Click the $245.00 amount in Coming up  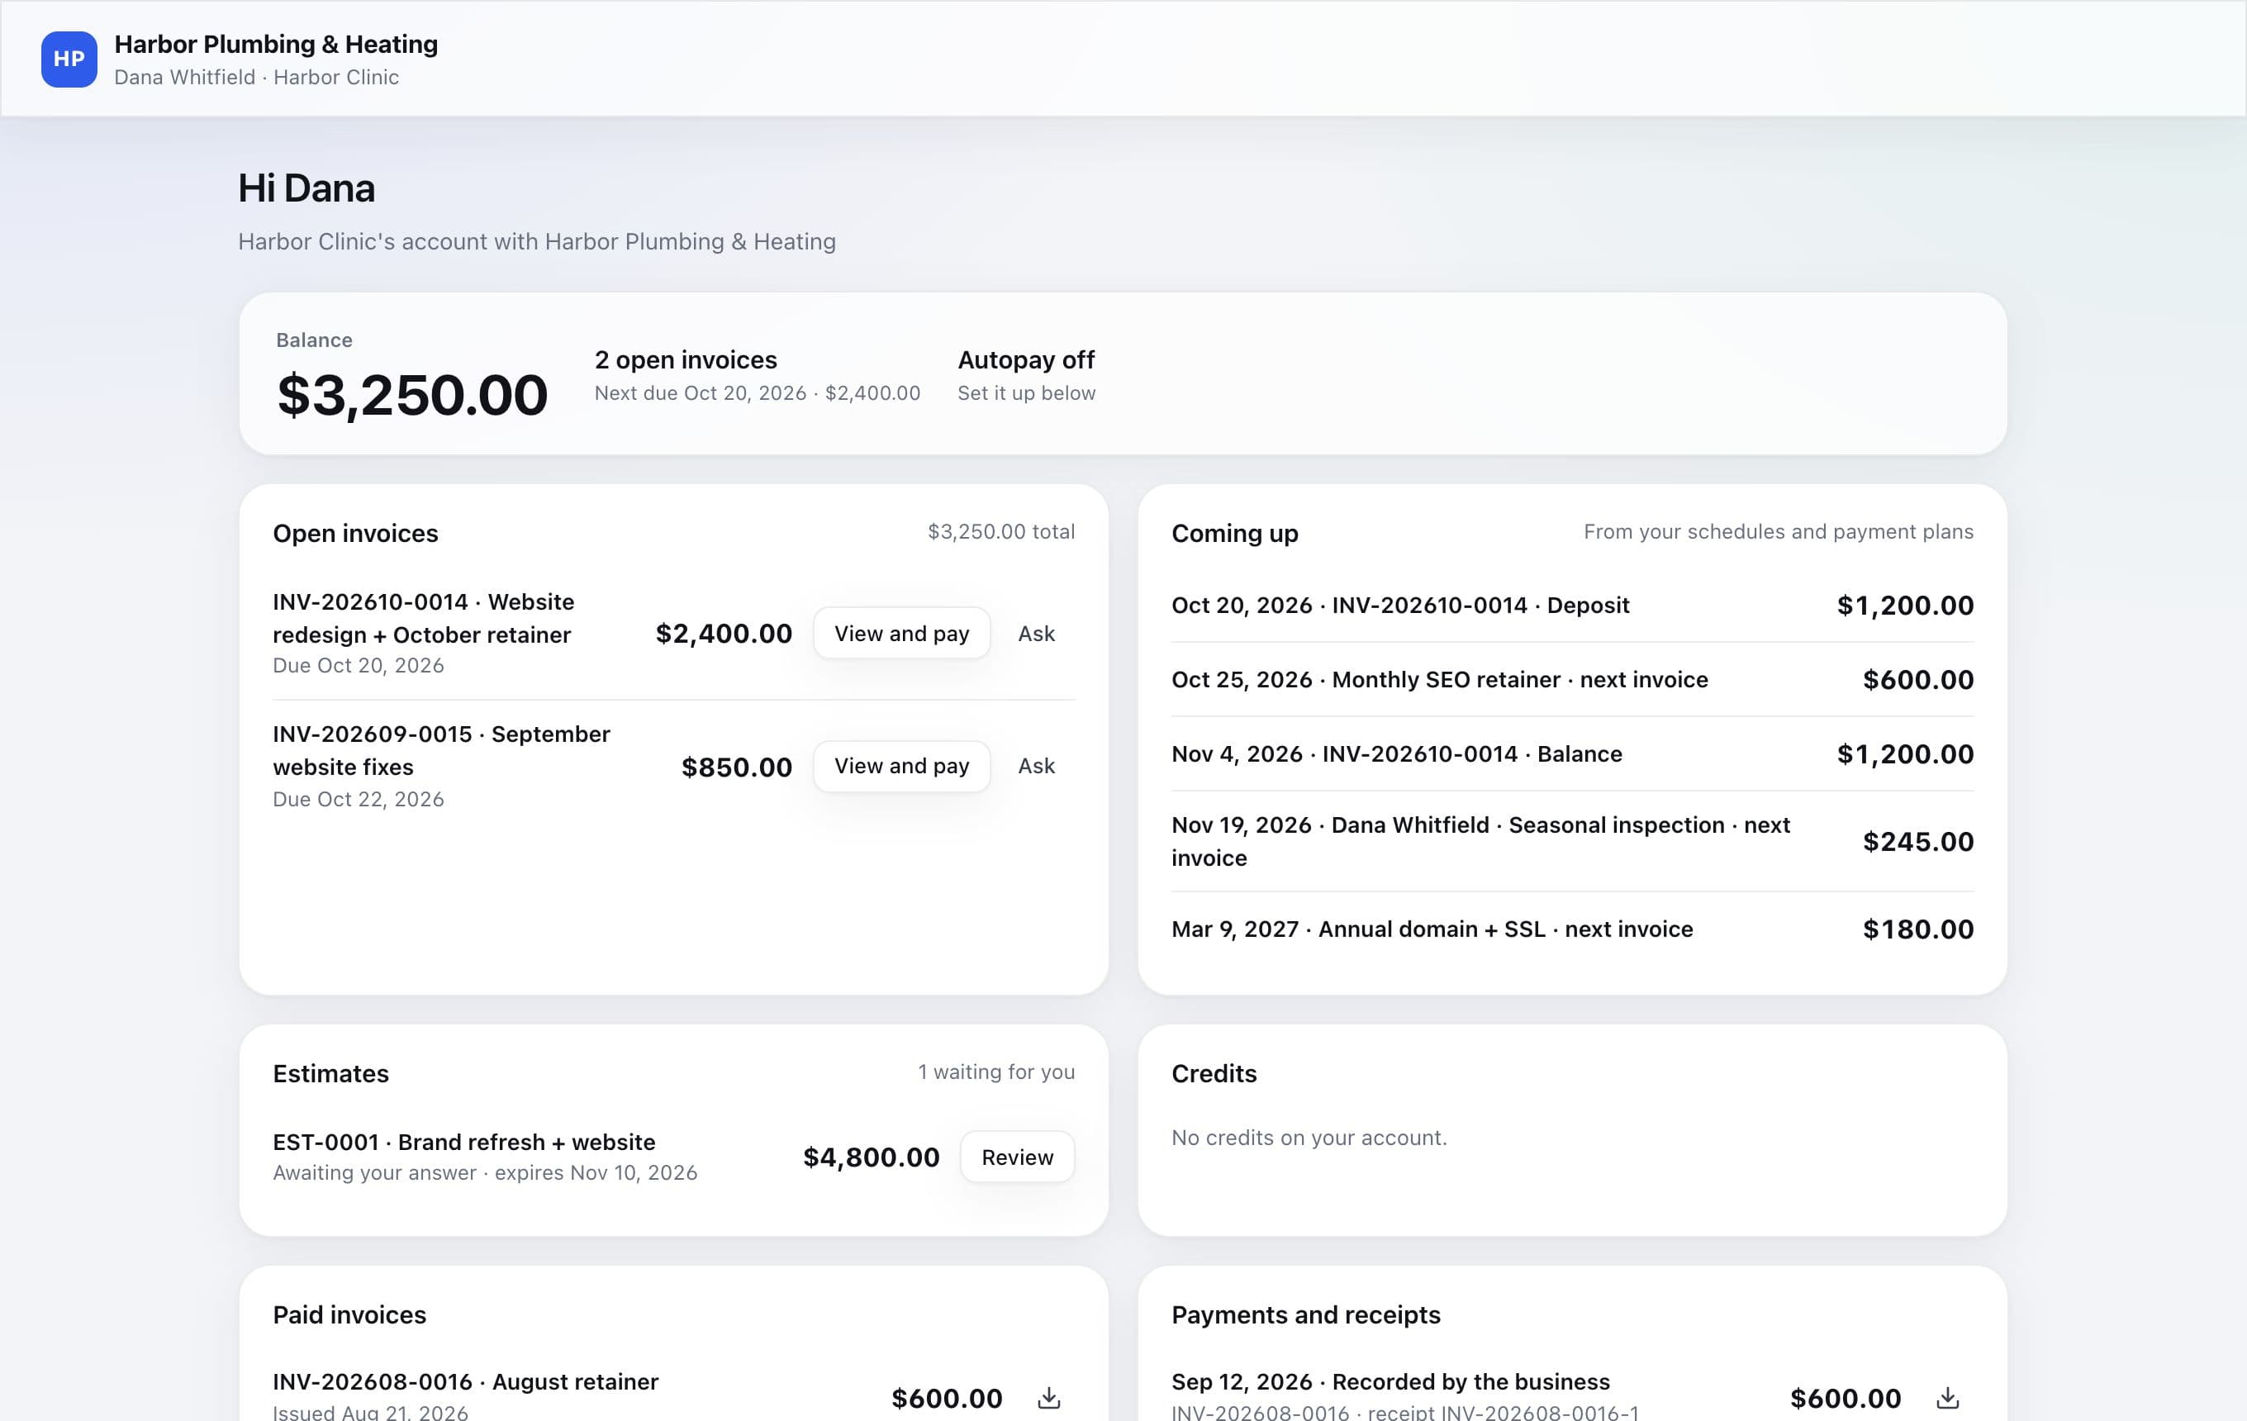(1918, 842)
